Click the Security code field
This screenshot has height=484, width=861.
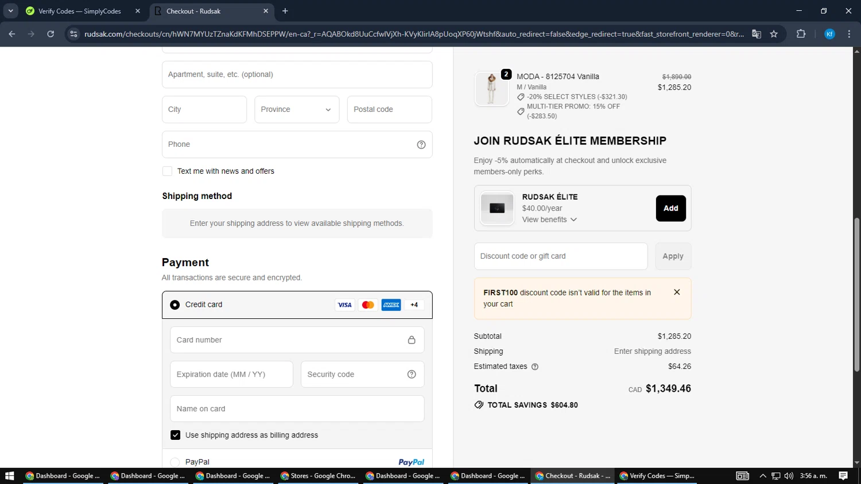click(x=362, y=374)
